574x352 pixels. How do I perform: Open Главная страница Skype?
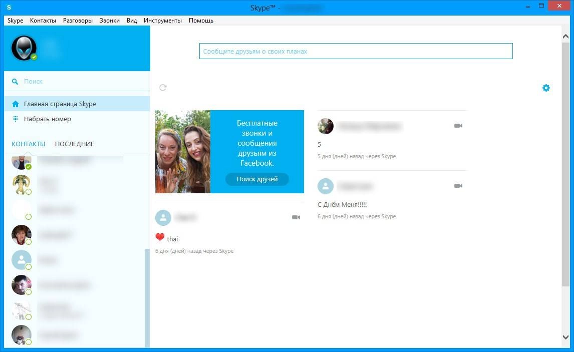[77, 104]
